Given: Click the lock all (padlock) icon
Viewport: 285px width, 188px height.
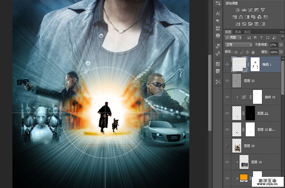Looking at the screenshot, I should (253, 52).
